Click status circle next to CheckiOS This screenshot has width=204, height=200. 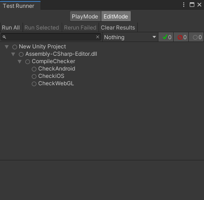click(34, 76)
